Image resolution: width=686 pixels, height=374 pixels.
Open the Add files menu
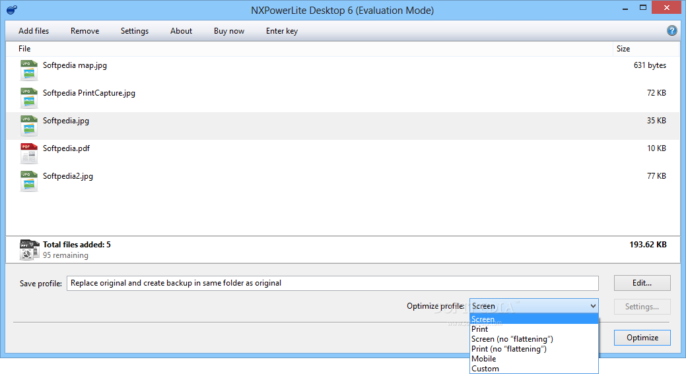[x=34, y=31]
